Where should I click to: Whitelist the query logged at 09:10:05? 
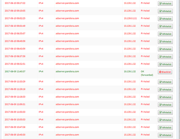coord(165,11)
